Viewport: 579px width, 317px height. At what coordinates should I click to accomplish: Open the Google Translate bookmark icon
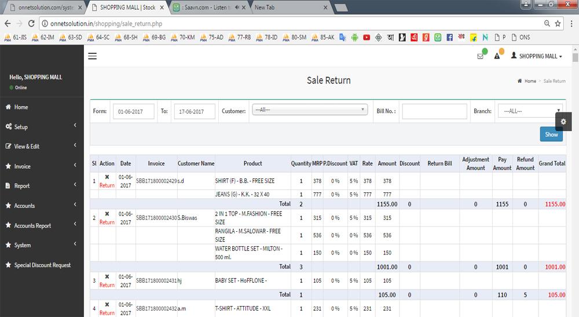343,37
